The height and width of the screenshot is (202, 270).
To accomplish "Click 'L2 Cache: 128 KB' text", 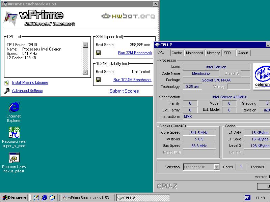I will [x=21, y=58].
